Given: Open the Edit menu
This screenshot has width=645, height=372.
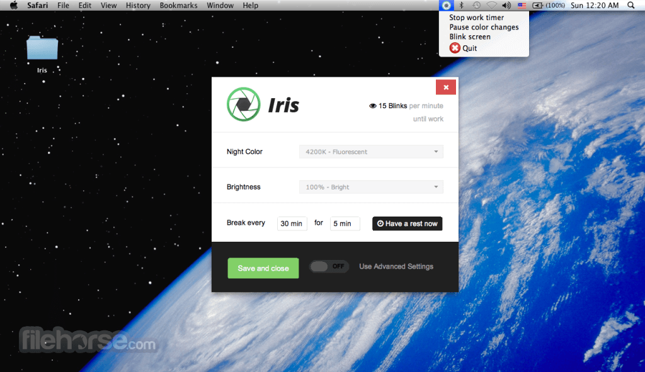Looking at the screenshot, I should [85, 5].
